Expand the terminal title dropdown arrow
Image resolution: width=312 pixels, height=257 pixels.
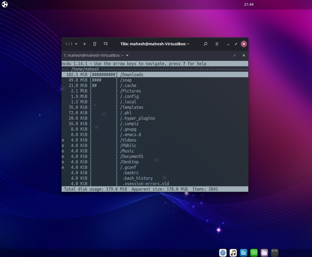[127, 55]
